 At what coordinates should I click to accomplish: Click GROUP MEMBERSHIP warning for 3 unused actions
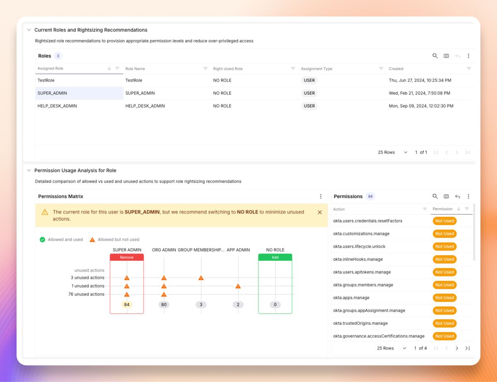(x=201, y=278)
